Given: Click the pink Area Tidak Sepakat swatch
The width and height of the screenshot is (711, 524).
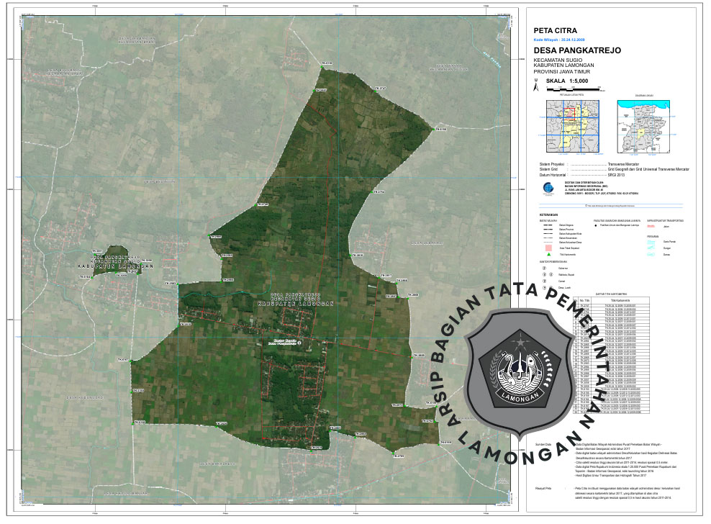Looking at the screenshot, I should tap(547, 248).
